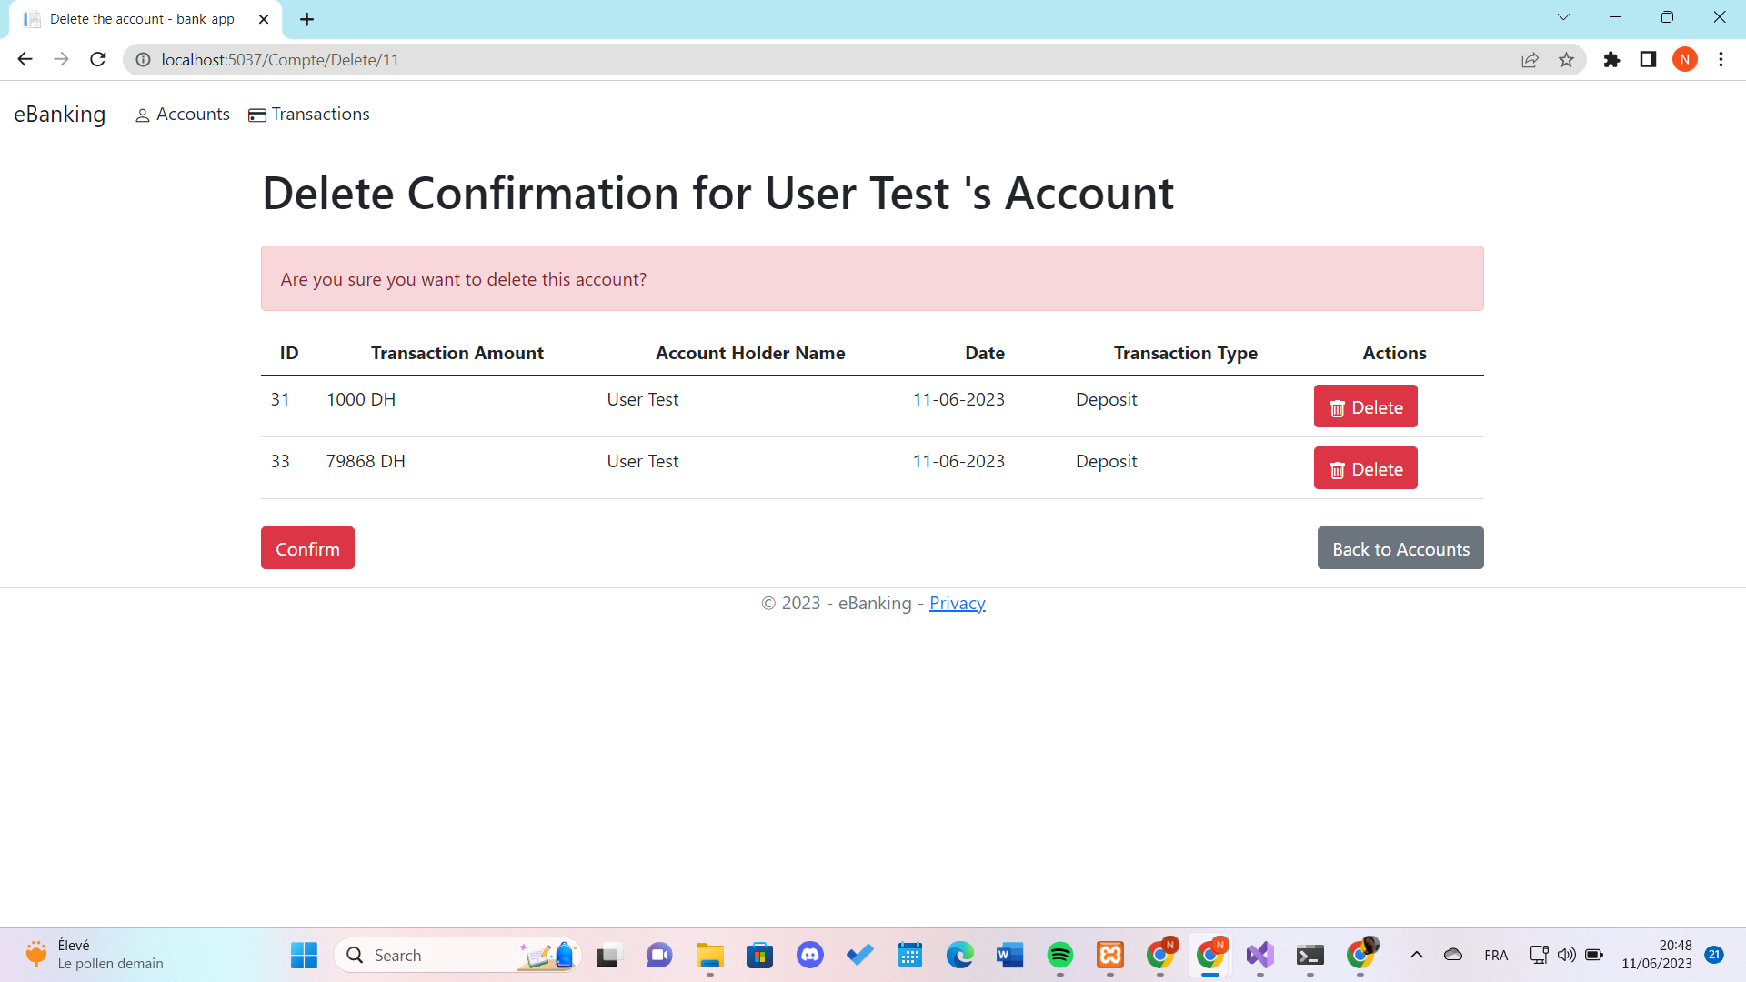Screen dimensions: 1746x982
Task: Open Accounts in the navigation bar
Action: pos(183,115)
